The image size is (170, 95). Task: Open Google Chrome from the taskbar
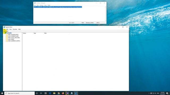pos(59,93)
